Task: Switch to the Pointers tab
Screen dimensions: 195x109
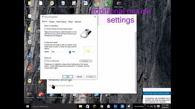Action: (x=51, y=21)
